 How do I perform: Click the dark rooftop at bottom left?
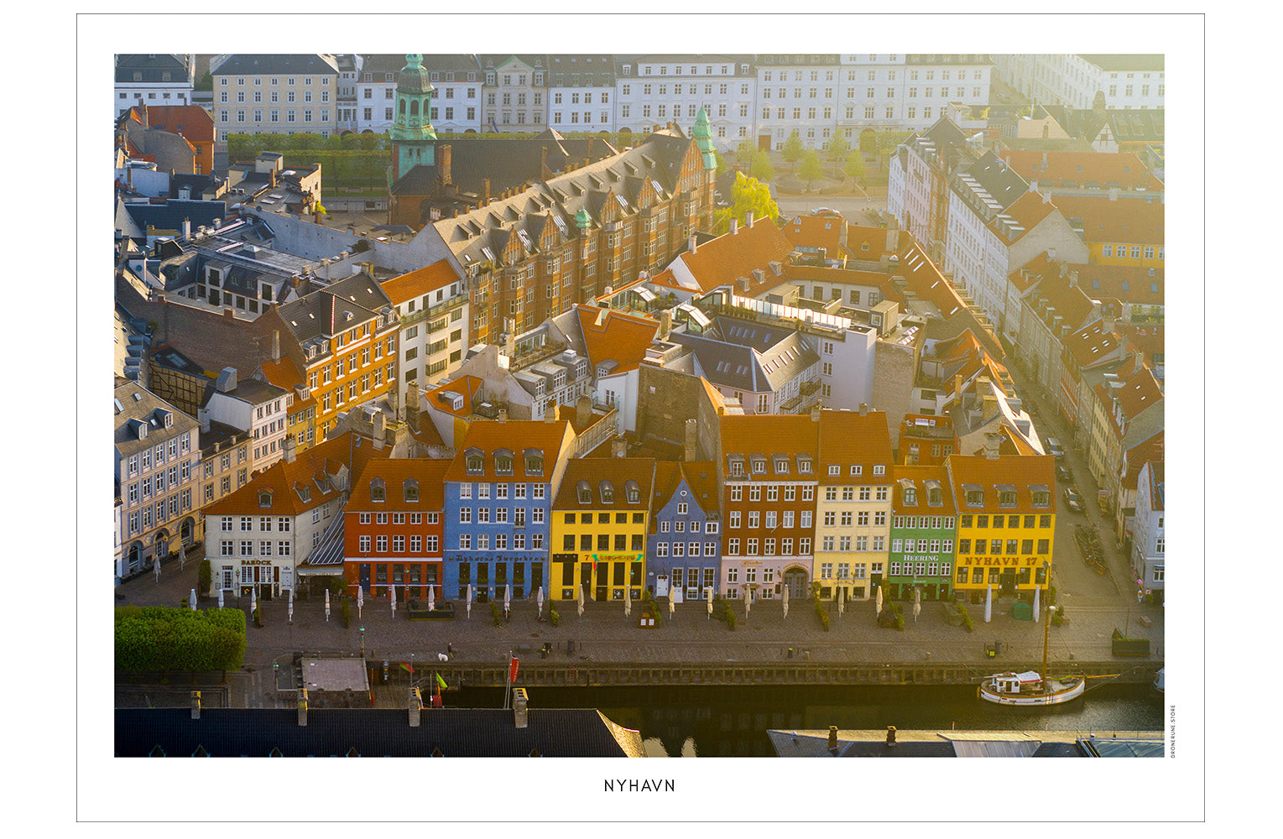[361, 732]
